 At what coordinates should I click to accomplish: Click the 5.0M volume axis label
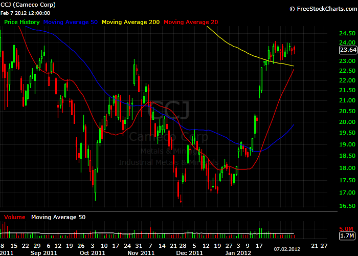pos(346,229)
